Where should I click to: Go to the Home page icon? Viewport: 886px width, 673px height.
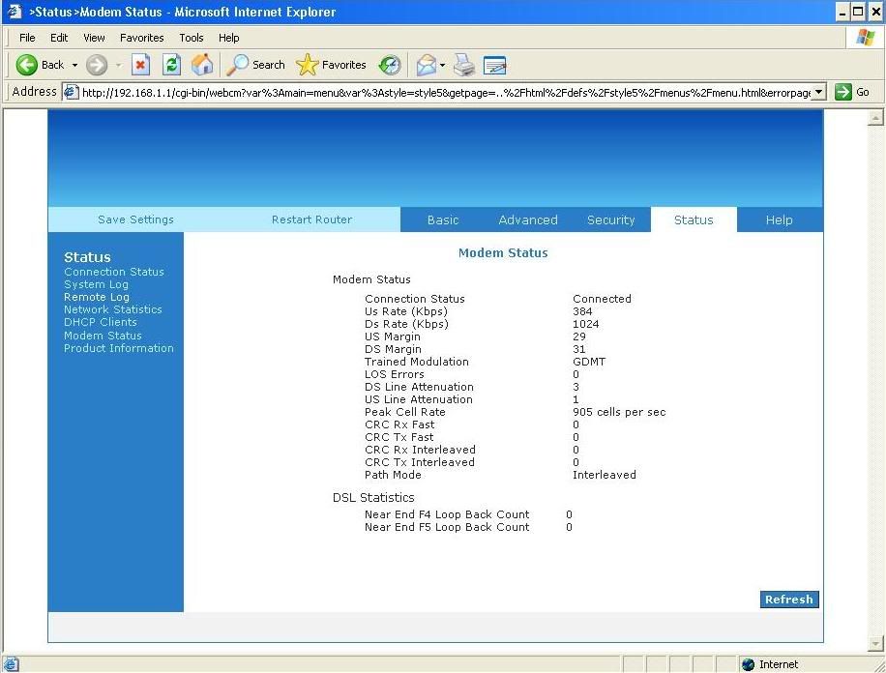(x=201, y=65)
